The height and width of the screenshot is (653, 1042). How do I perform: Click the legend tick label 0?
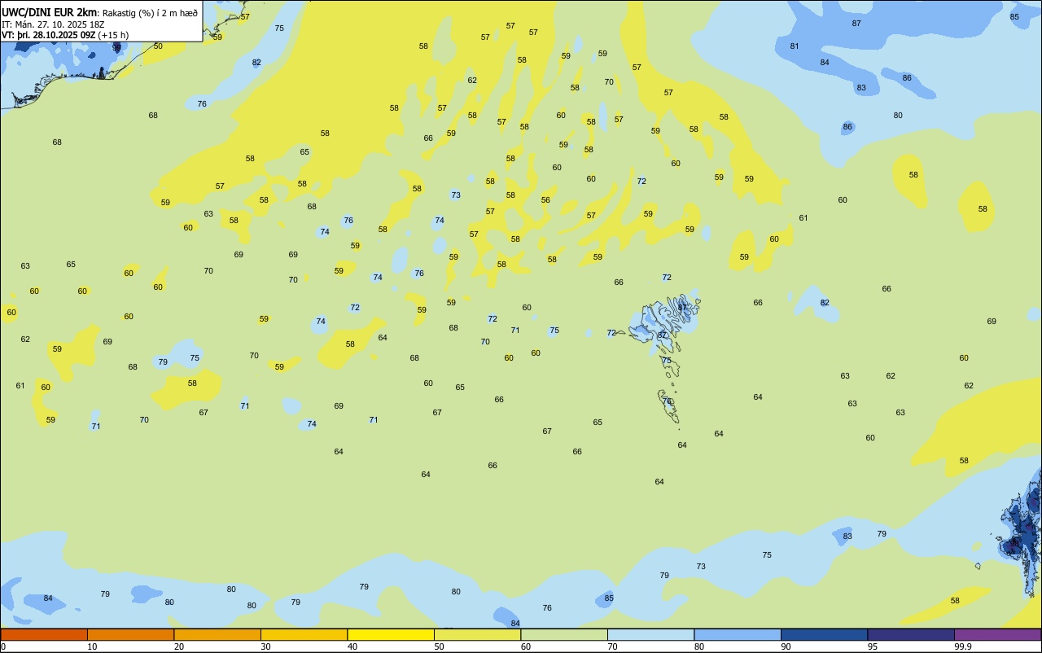tap(3, 646)
